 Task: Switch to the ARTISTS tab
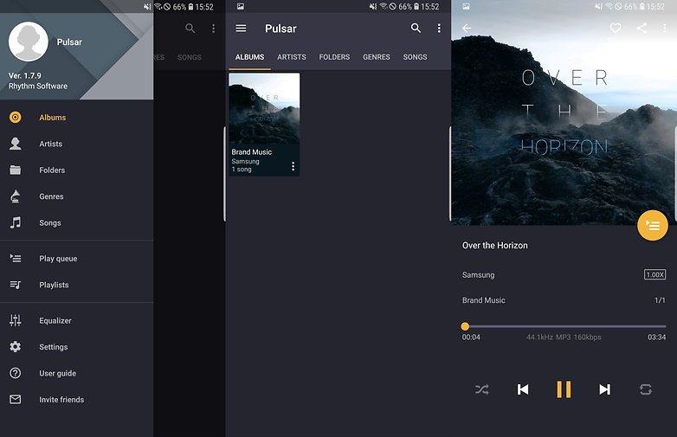click(292, 57)
